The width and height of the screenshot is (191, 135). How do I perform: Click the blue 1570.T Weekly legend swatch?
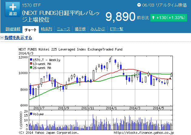(x=31, y=60)
